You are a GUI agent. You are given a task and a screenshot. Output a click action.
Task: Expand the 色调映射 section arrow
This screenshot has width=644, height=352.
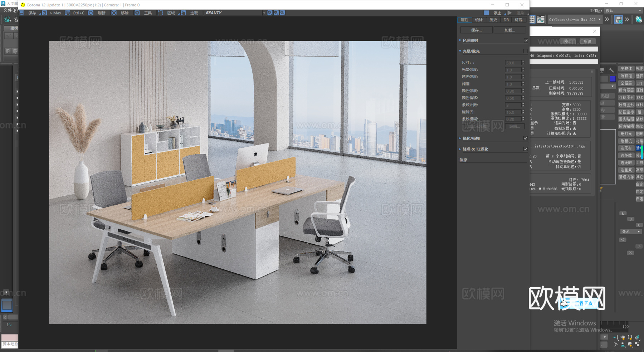point(460,40)
